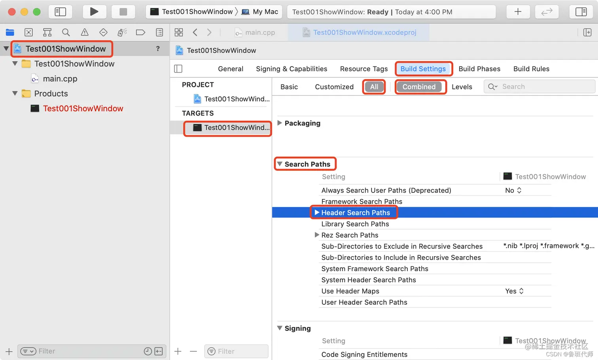Screen dimensions: 598x360
Task: Change Always Search User Paths value
Action: tap(513, 190)
